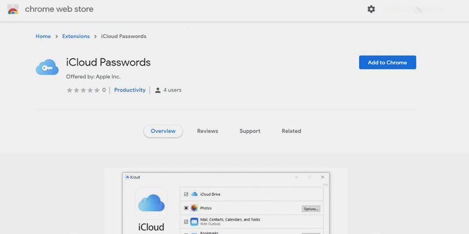Click the Mail envelope icon
Screen dimensions: 469x234
click(194, 222)
